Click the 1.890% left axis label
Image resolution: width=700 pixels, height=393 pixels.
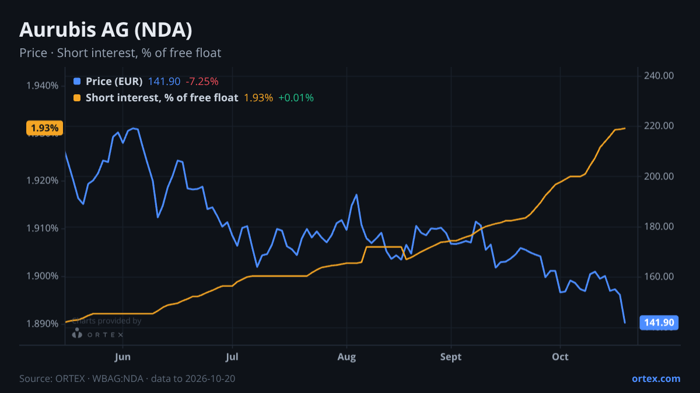[x=43, y=324]
